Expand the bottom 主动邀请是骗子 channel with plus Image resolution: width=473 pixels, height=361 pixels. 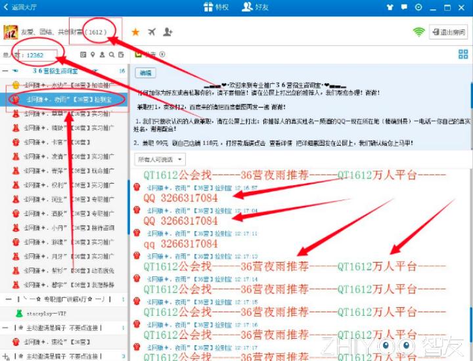[x=7, y=356]
